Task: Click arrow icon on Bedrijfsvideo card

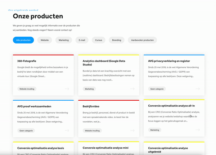Action: click(132, 131)
